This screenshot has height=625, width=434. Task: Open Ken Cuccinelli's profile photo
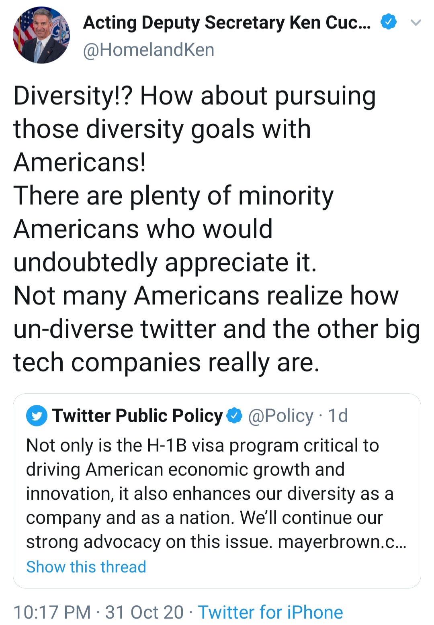point(41,35)
